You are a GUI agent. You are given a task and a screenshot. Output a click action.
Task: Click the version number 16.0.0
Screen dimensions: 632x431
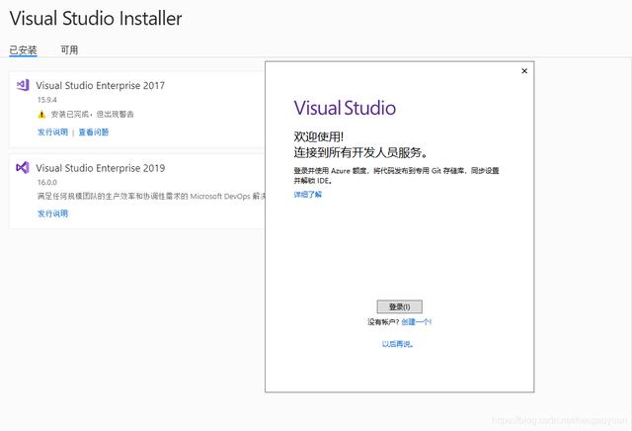pyautogui.click(x=47, y=182)
